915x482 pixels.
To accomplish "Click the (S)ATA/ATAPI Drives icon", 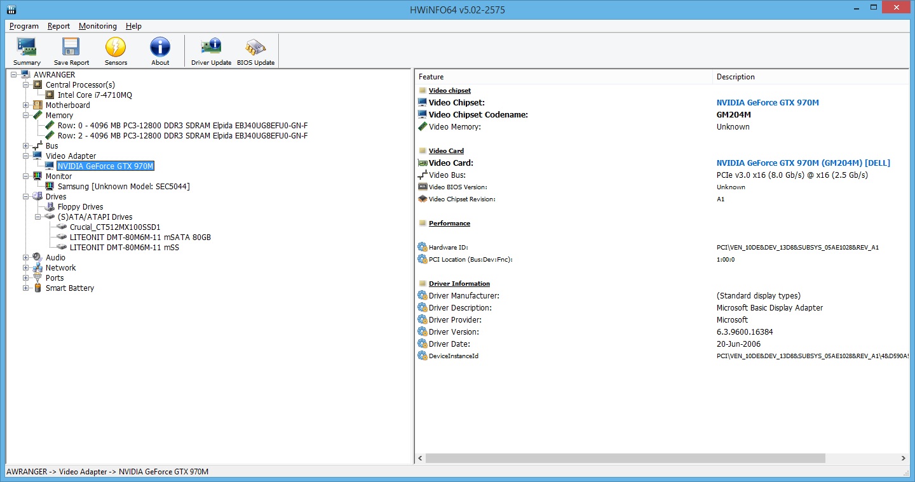I will [50, 217].
